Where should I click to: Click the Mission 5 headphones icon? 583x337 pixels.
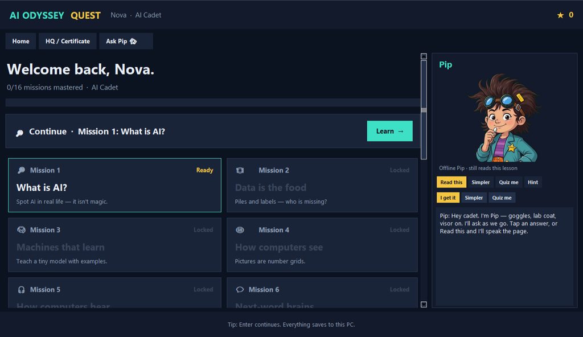(21, 289)
